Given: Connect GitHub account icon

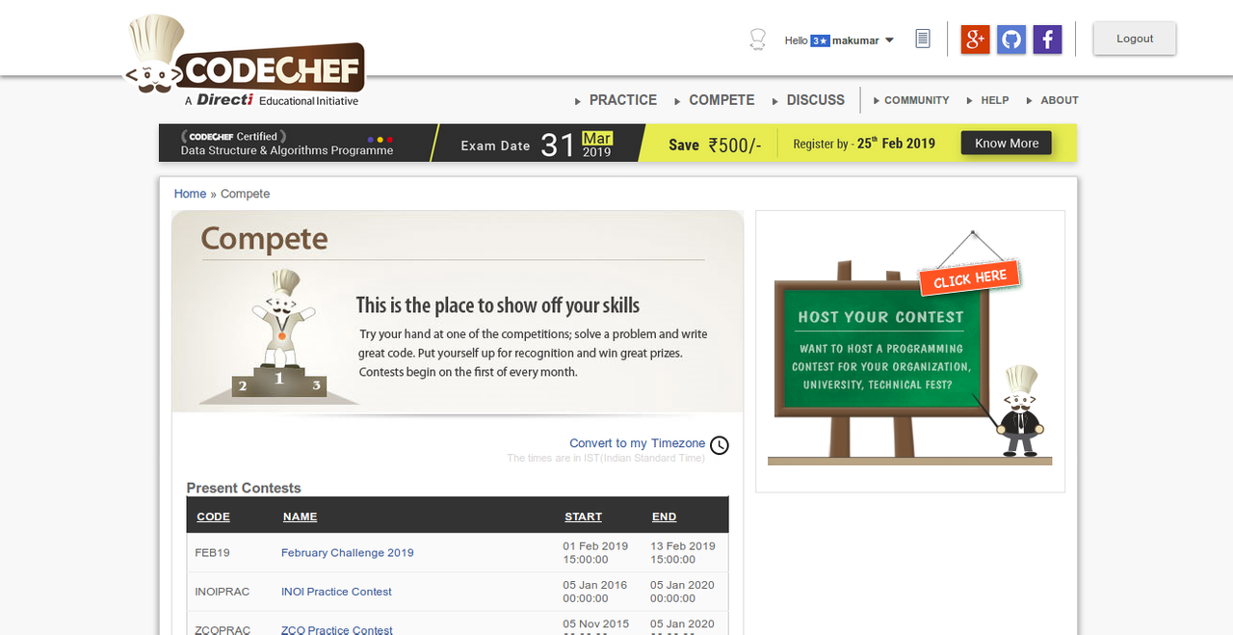Looking at the screenshot, I should pos(1011,40).
